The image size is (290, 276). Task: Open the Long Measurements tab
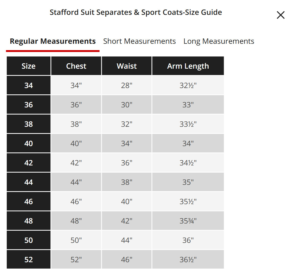pos(219,41)
